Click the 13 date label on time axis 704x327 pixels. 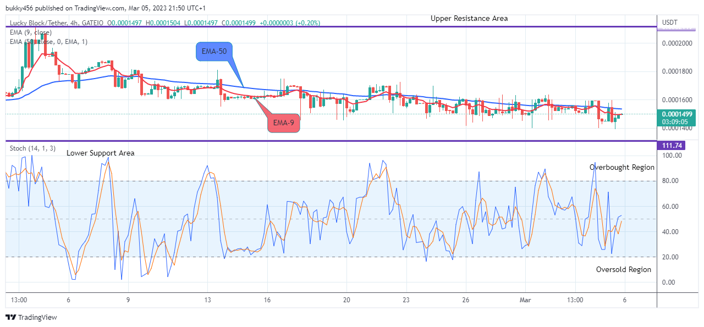[207, 300]
